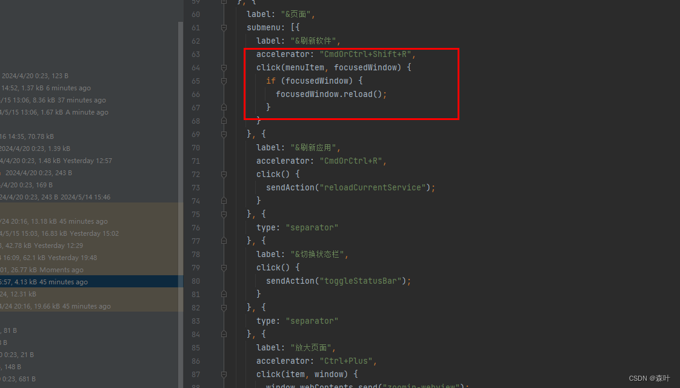This screenshot has width=680, height=388.
Task: Click the fold icon next to the click handler on line 64
Action: pyautogui.click(x=224, y=67)
